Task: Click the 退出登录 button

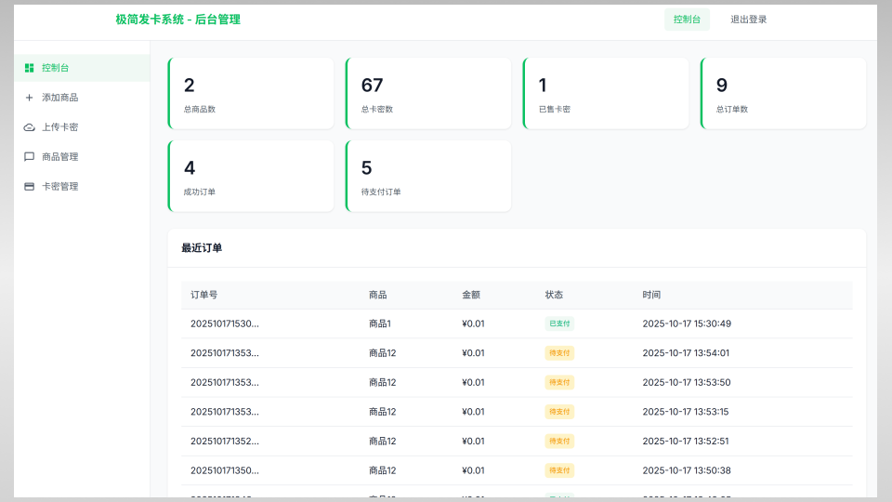Action: [x=748, y=20]
